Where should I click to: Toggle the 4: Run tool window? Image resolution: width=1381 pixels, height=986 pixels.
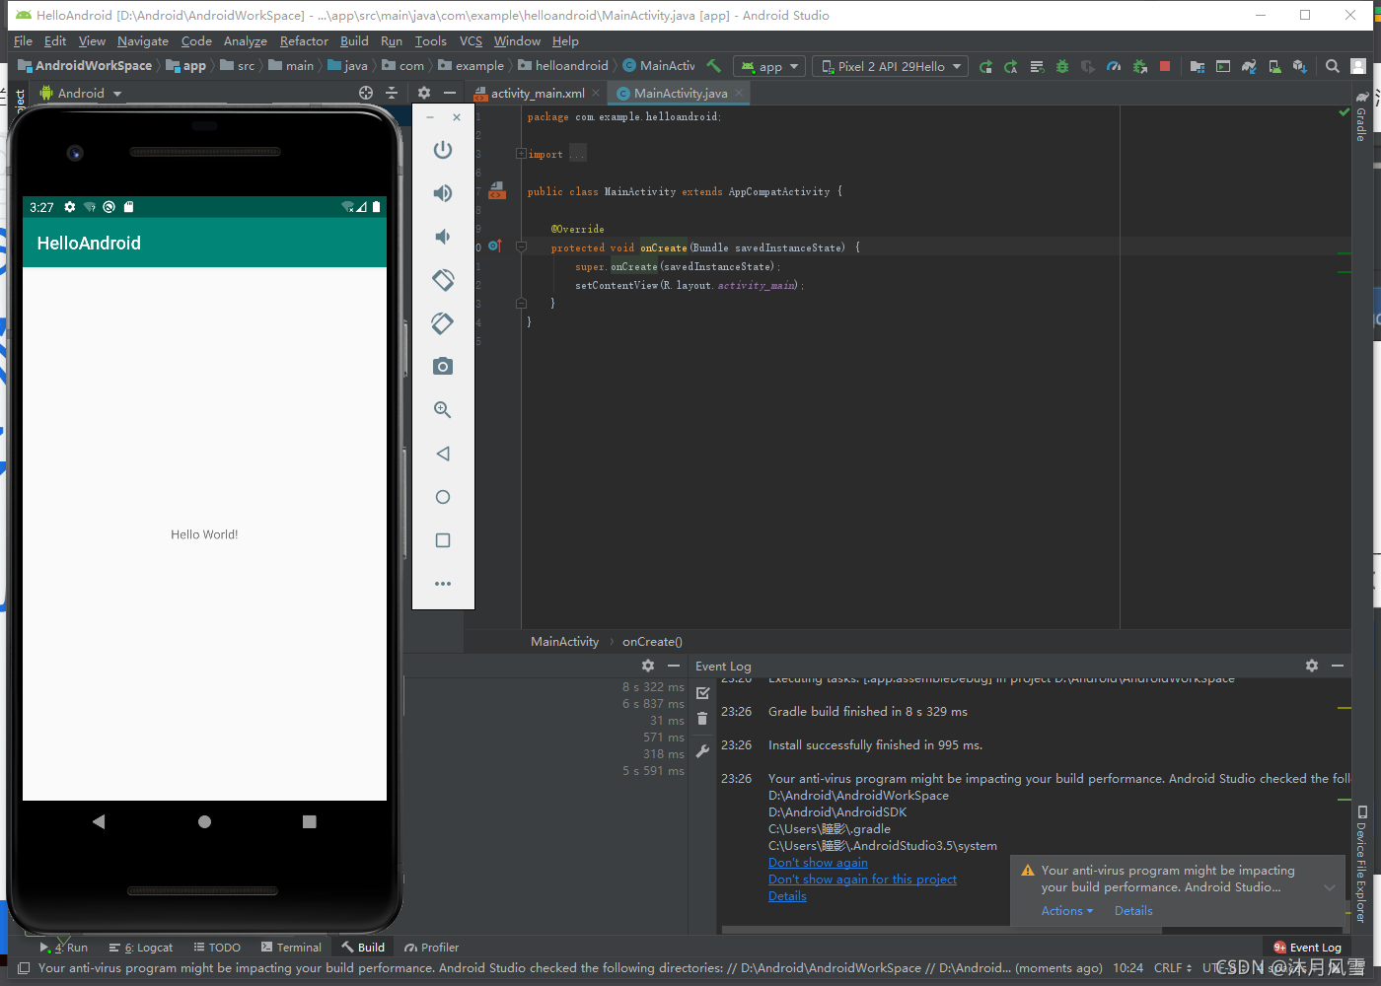(64, 948)
